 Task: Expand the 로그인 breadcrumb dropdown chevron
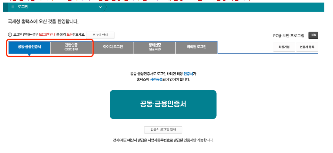100,7
